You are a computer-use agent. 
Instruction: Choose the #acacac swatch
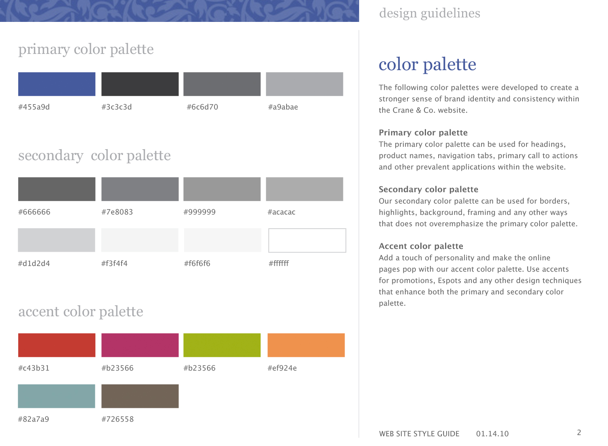(304, 189)
